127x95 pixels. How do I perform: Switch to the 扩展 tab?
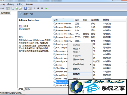(21, 89)
